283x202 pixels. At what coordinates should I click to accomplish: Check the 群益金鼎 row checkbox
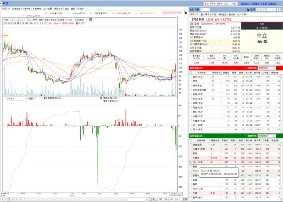pos(190,144)
